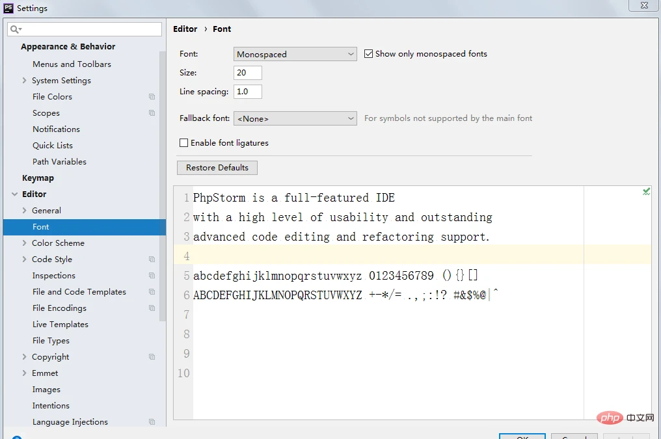Viewport: 661px width, 439px height.
Task: Click the project-level icon beside Copyright
Action: (152, 357)
